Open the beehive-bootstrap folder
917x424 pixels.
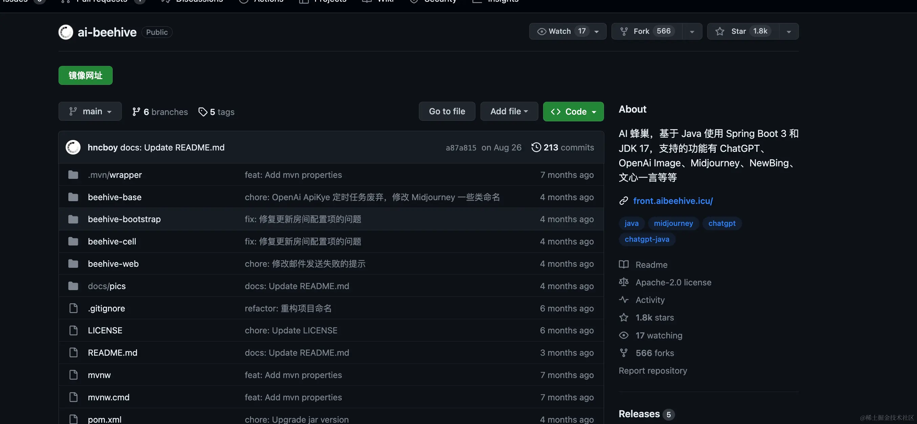(x=124, y=219)
